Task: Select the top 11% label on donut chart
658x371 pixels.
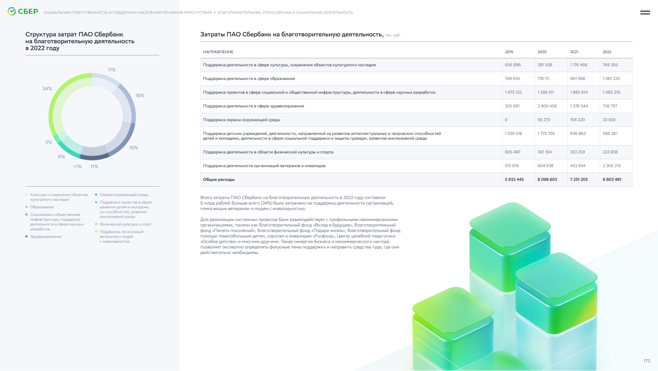Action: coord(112,70)
